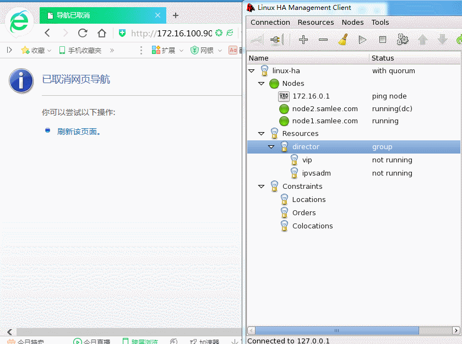Viewport: 462px width, 344px height.
Task: Open the 网银 dropdown
Action: click(206, 51)
